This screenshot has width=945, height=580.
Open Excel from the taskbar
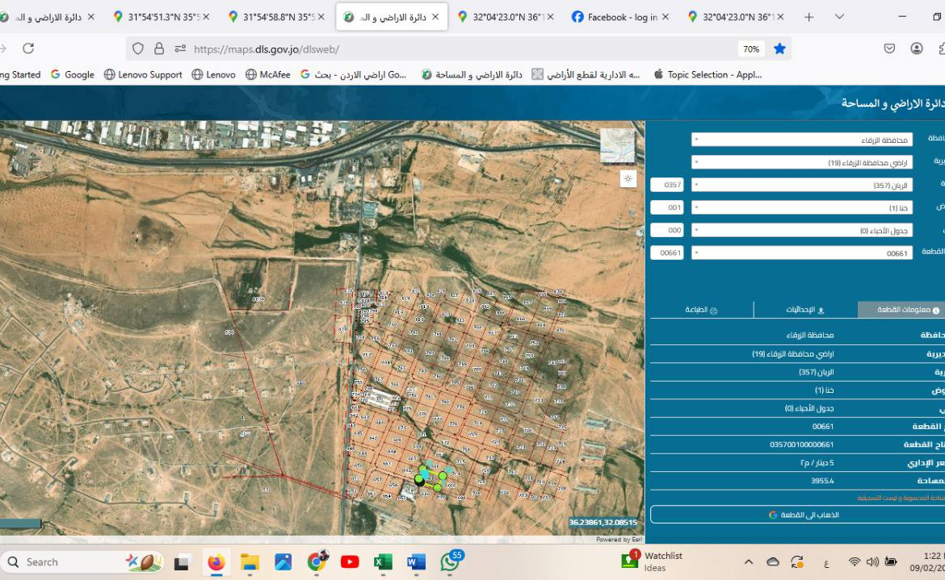coord(383,561)
